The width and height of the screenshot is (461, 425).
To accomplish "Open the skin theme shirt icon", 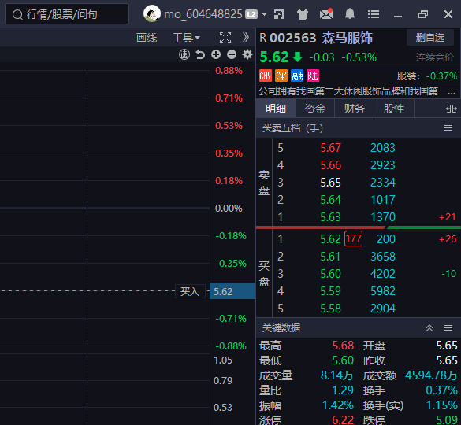I will click(303, 14).
